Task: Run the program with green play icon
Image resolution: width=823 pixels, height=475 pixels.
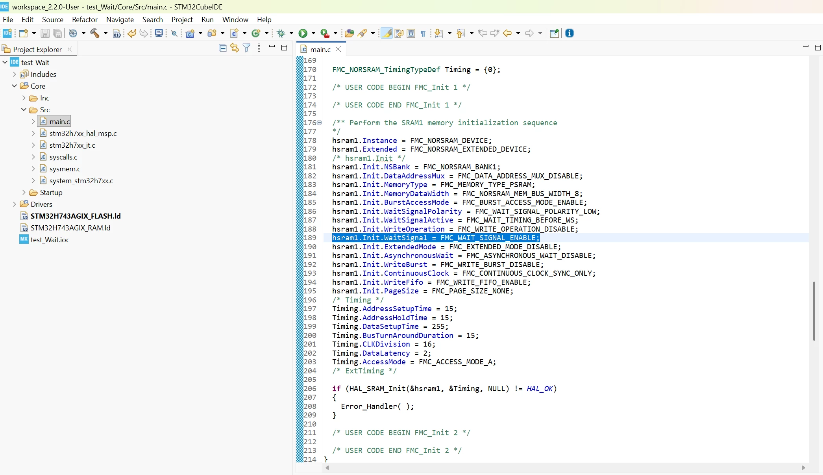Action: 303,33
